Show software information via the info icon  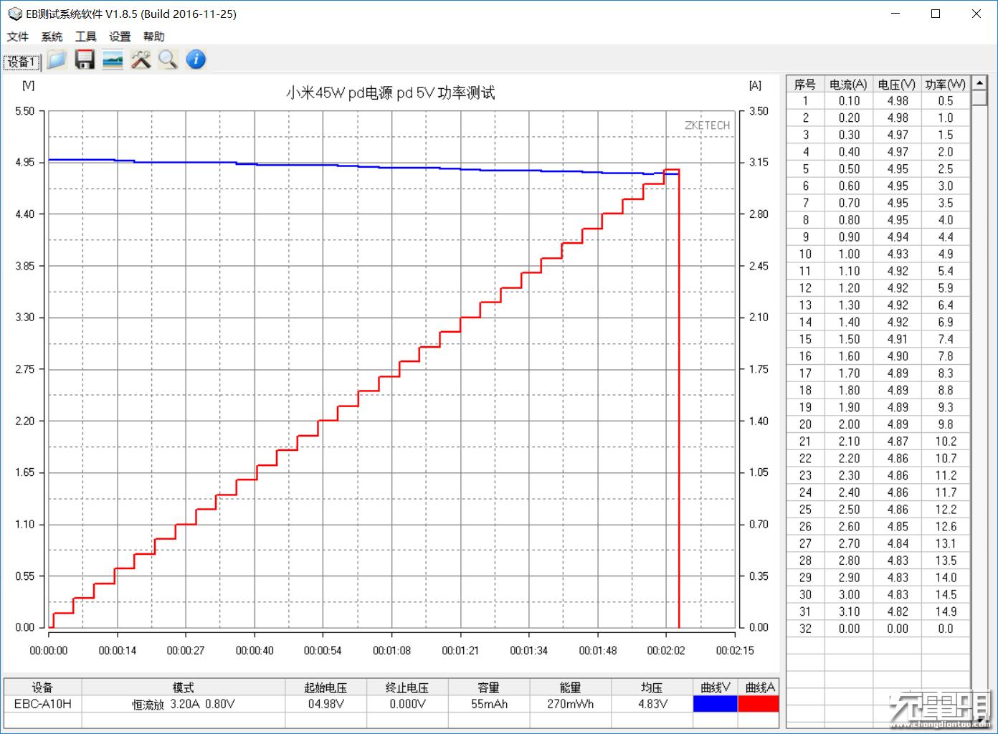(x=194, y=60)
